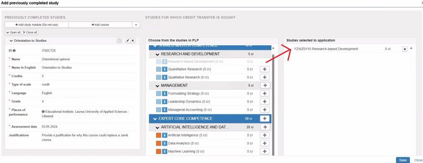The height and width of the screenshot is (163, 423).
Task: Open info for Quantitative Research course
Action: [164, 69]
